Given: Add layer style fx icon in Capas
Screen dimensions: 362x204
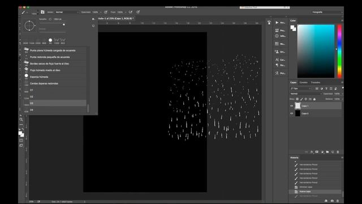Looking at the screenshot, I should (312, 152).
